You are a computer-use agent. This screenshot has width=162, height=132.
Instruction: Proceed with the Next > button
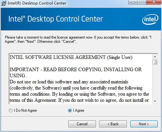click(144, 124)
